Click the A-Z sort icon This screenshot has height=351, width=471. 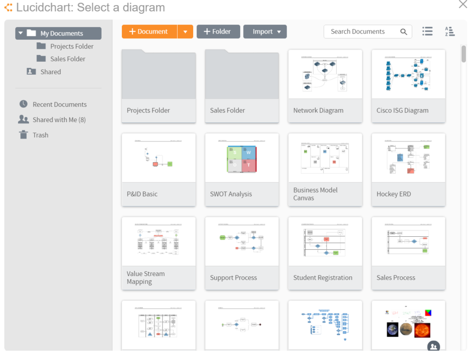449,31
